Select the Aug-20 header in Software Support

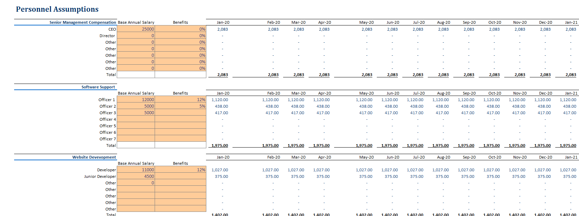444,93
